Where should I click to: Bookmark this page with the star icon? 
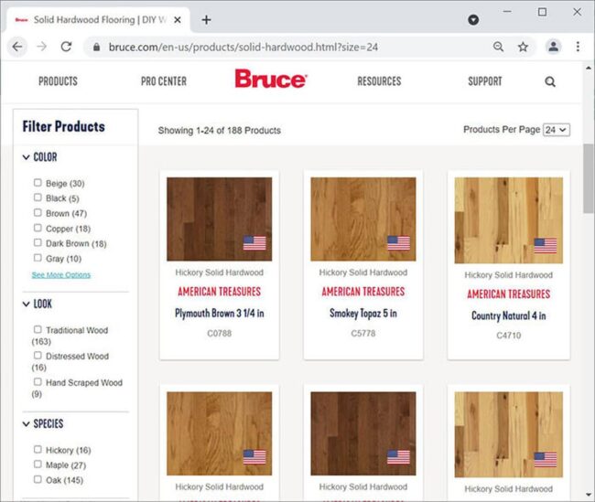pyautogui.click(x=523, y=47)
